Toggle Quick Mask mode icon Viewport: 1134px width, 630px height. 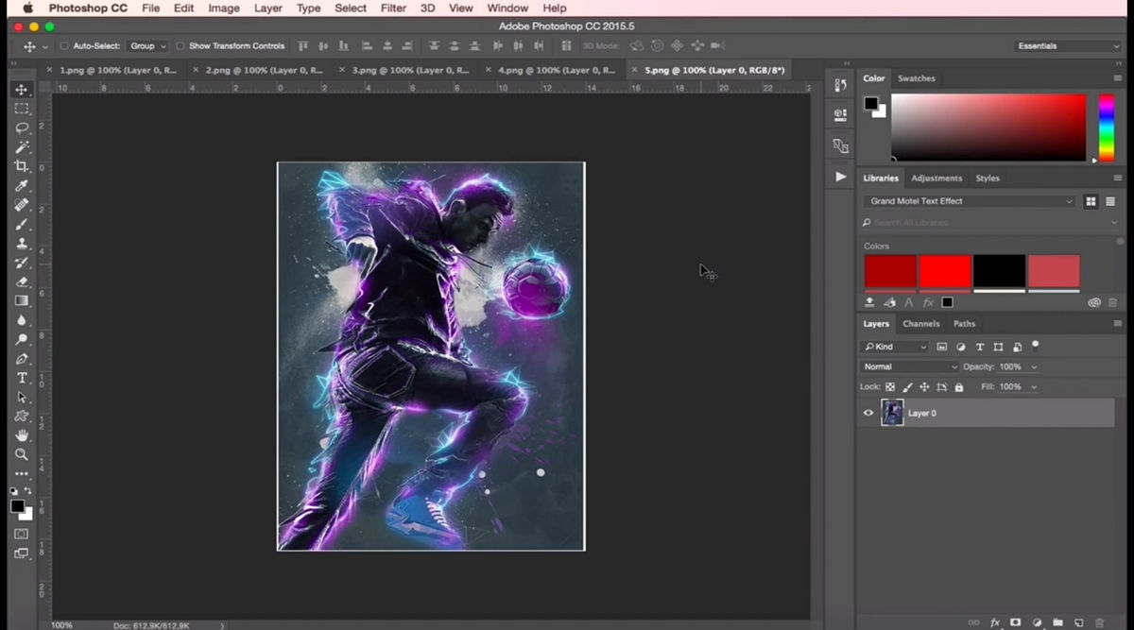point(21,534)
